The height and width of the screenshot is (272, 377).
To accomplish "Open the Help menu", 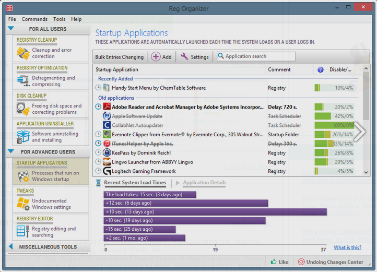I will [76, 19].
